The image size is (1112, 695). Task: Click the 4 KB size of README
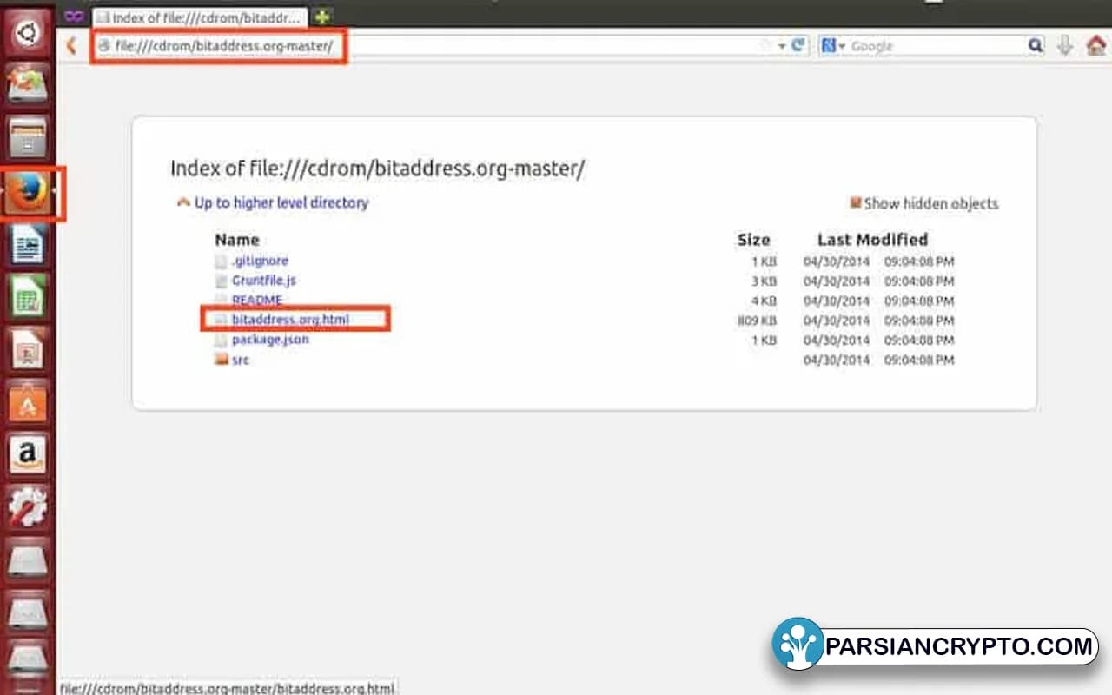coord(764,301)
